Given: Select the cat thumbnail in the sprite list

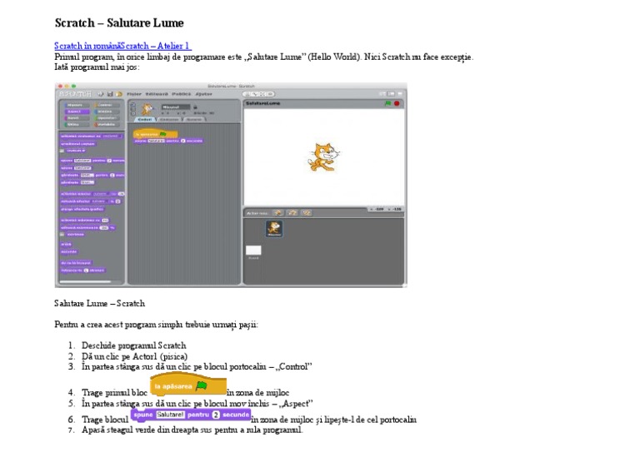Looking at the screenshot, I should (274, 229).
